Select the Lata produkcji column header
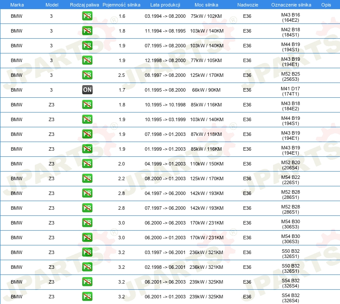Image resolution: width=340 pixels, height=304 pixels. click(165, 5)
